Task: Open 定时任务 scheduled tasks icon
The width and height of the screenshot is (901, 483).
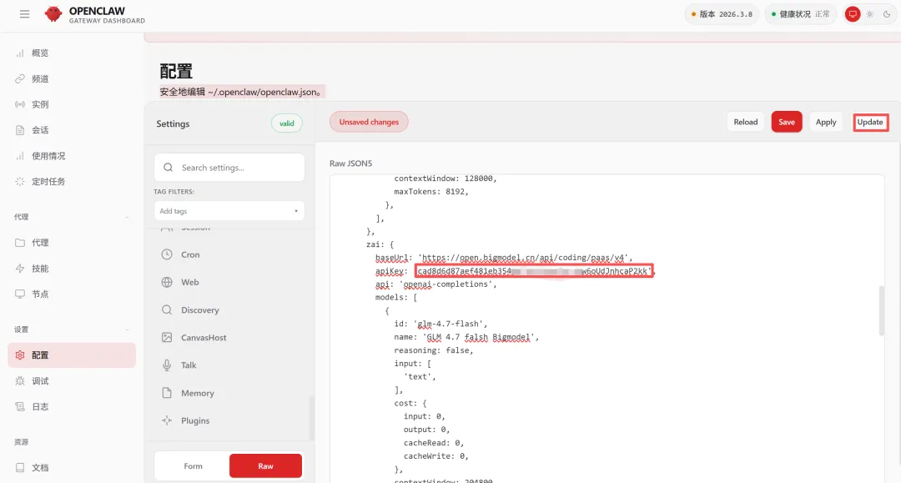Action: (x=19, y=182)
